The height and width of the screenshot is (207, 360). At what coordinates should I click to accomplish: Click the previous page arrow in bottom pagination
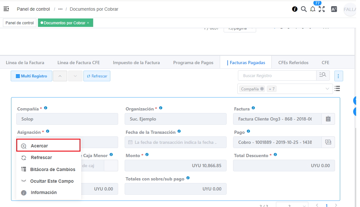pyautogui.click(x=317, y=205)
